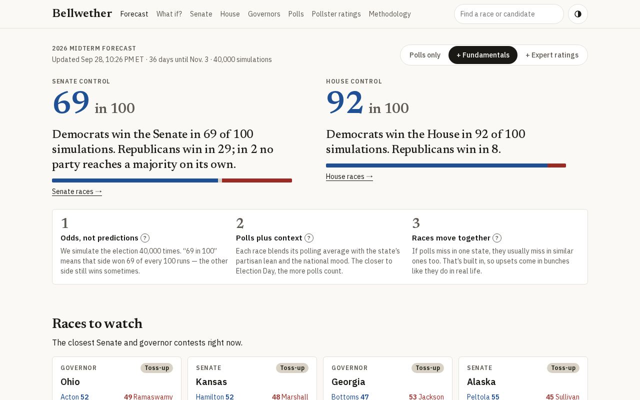Select the + Expert ratings model

(552, 55)
